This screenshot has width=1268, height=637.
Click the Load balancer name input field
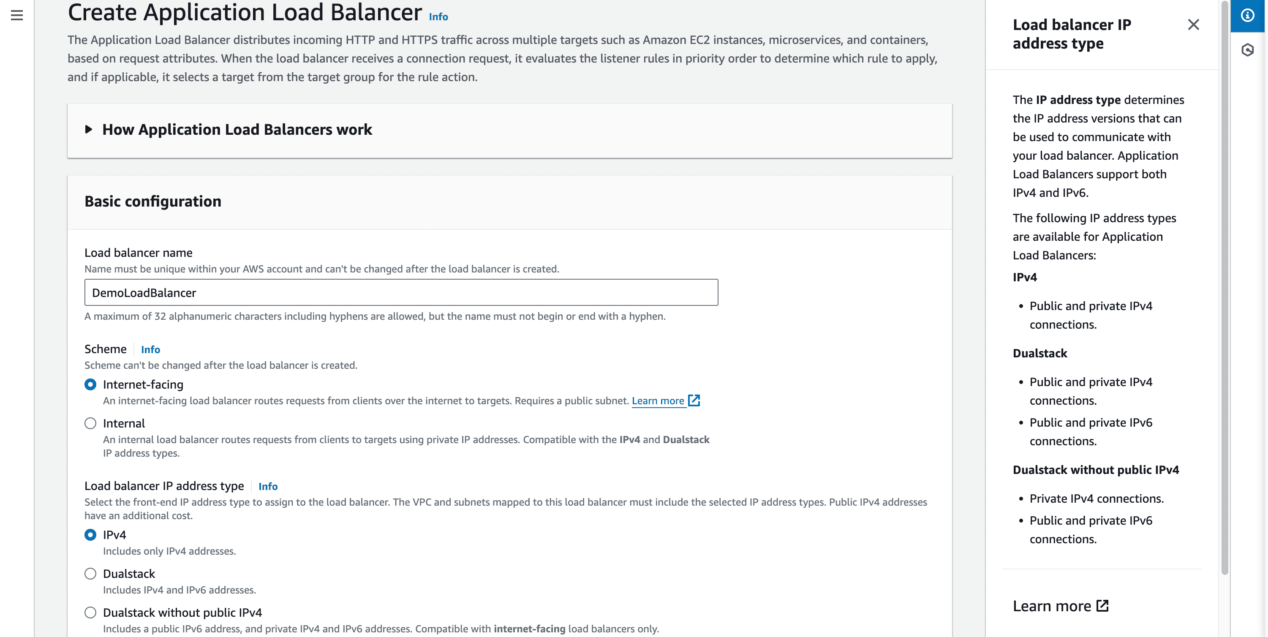(401, 292)
